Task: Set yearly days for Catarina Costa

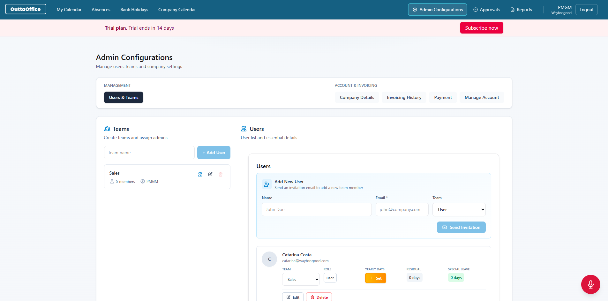Action: (x=376, y=278)
